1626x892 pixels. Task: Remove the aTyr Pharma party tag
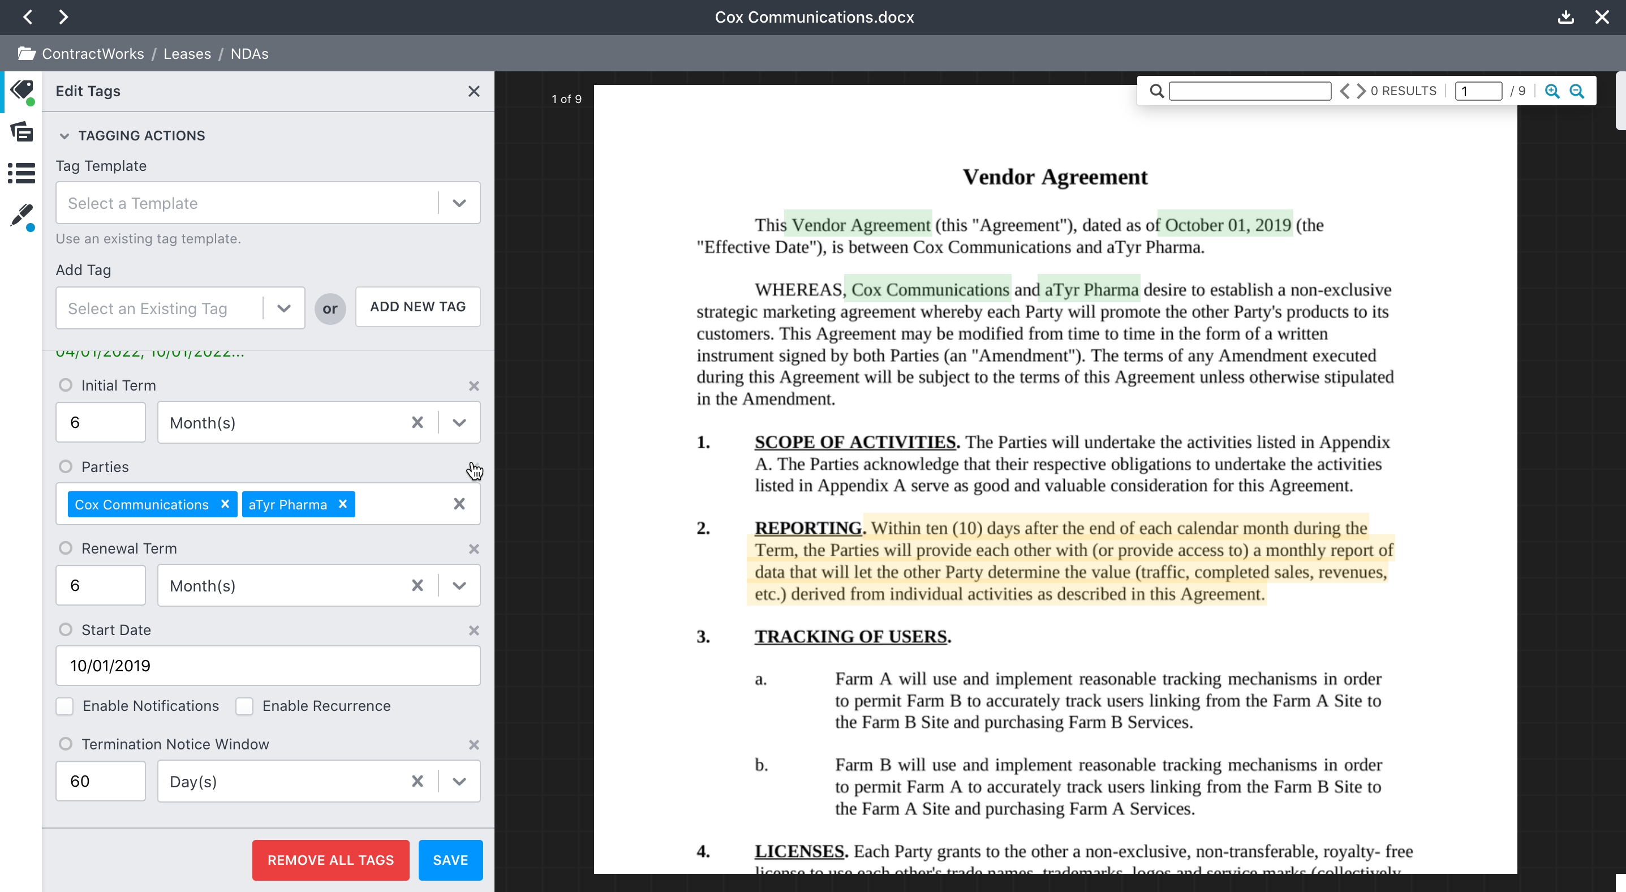coord(343,504)
